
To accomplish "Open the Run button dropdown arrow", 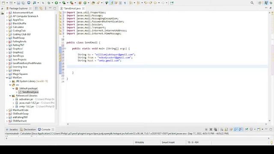I will pos(60,3).
